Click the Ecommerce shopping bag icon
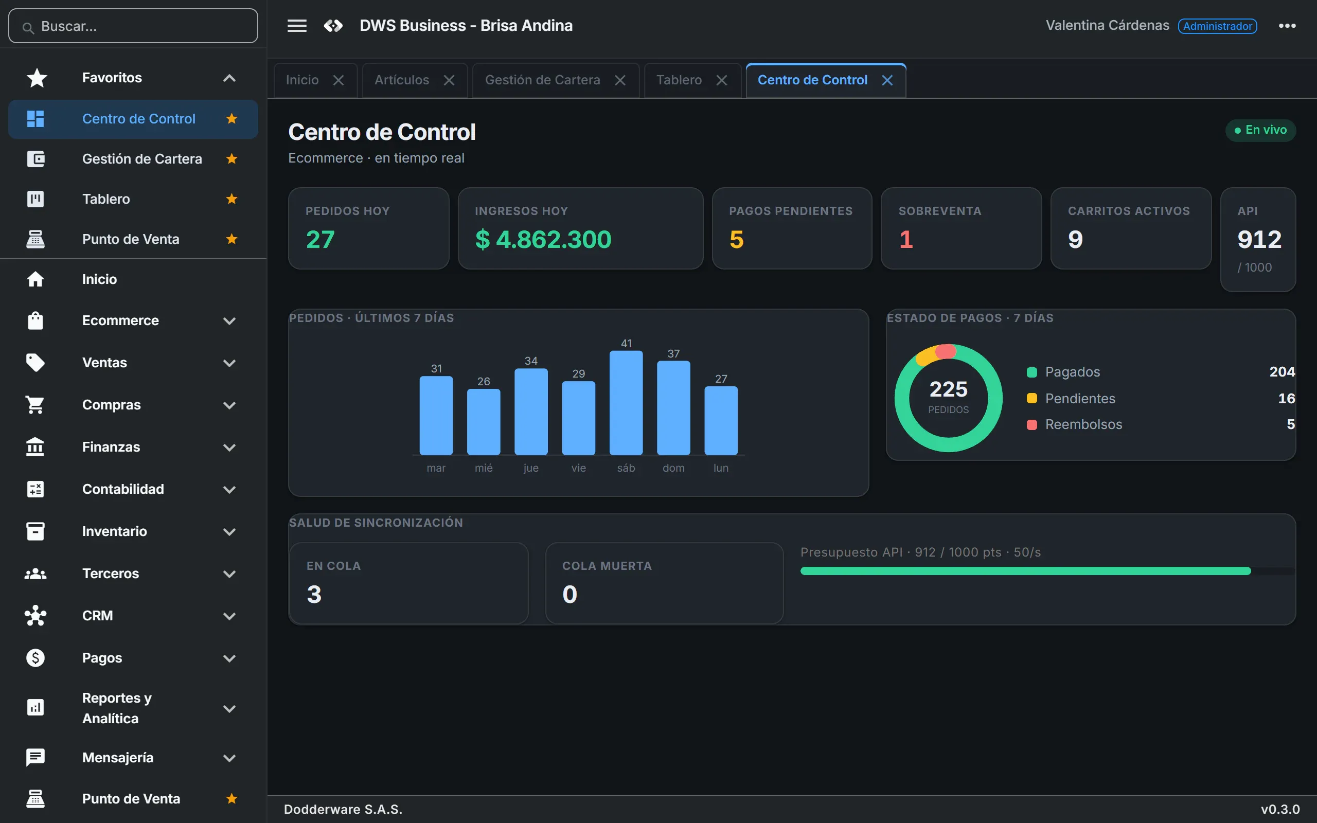Screen dimensions: 1317x823 [35, 320]
